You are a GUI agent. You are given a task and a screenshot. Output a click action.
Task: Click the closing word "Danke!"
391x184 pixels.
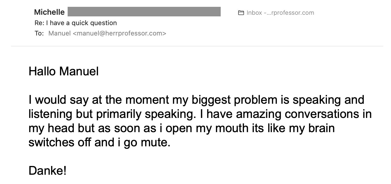coord(47,171)
